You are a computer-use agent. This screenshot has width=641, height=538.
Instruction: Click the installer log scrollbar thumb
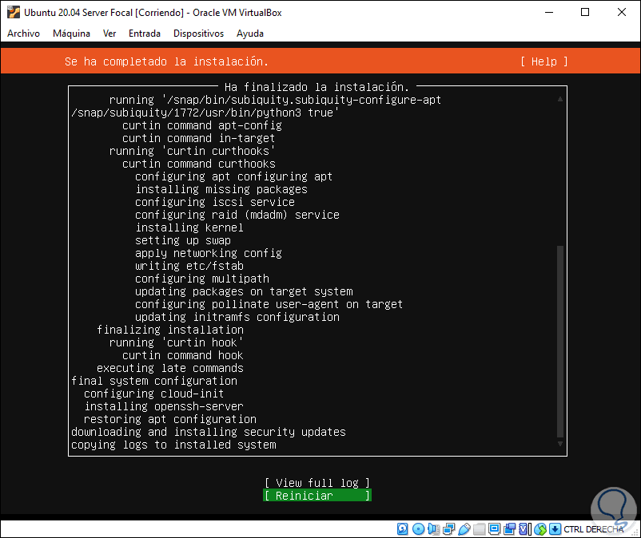(560, 342)
